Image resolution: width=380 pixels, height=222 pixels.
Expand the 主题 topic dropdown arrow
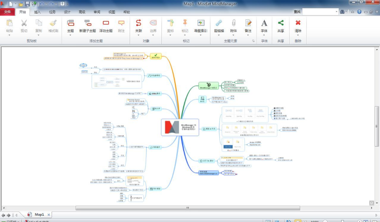point(70,35)
